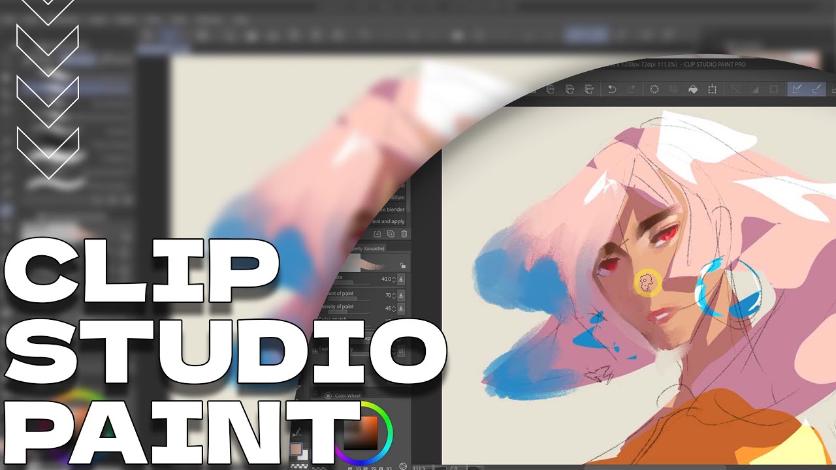This screenshot has width=836, height=470.
Task: Click the Density of paint stepper
Action: coord(394,309)
